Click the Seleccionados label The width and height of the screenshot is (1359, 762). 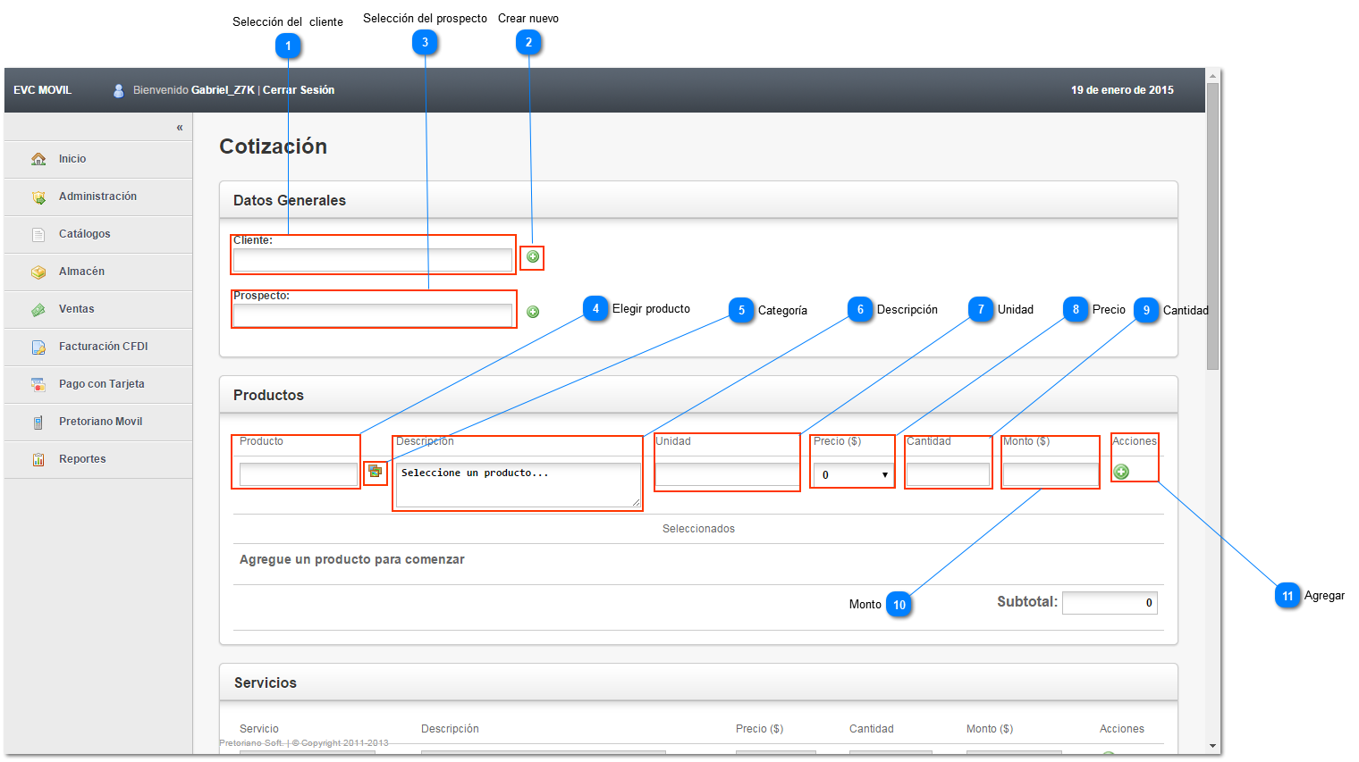698,529
